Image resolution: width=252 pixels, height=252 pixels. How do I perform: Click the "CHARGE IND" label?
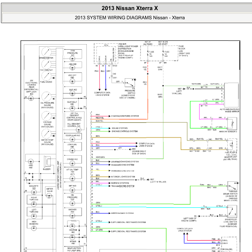pos(73,231)
